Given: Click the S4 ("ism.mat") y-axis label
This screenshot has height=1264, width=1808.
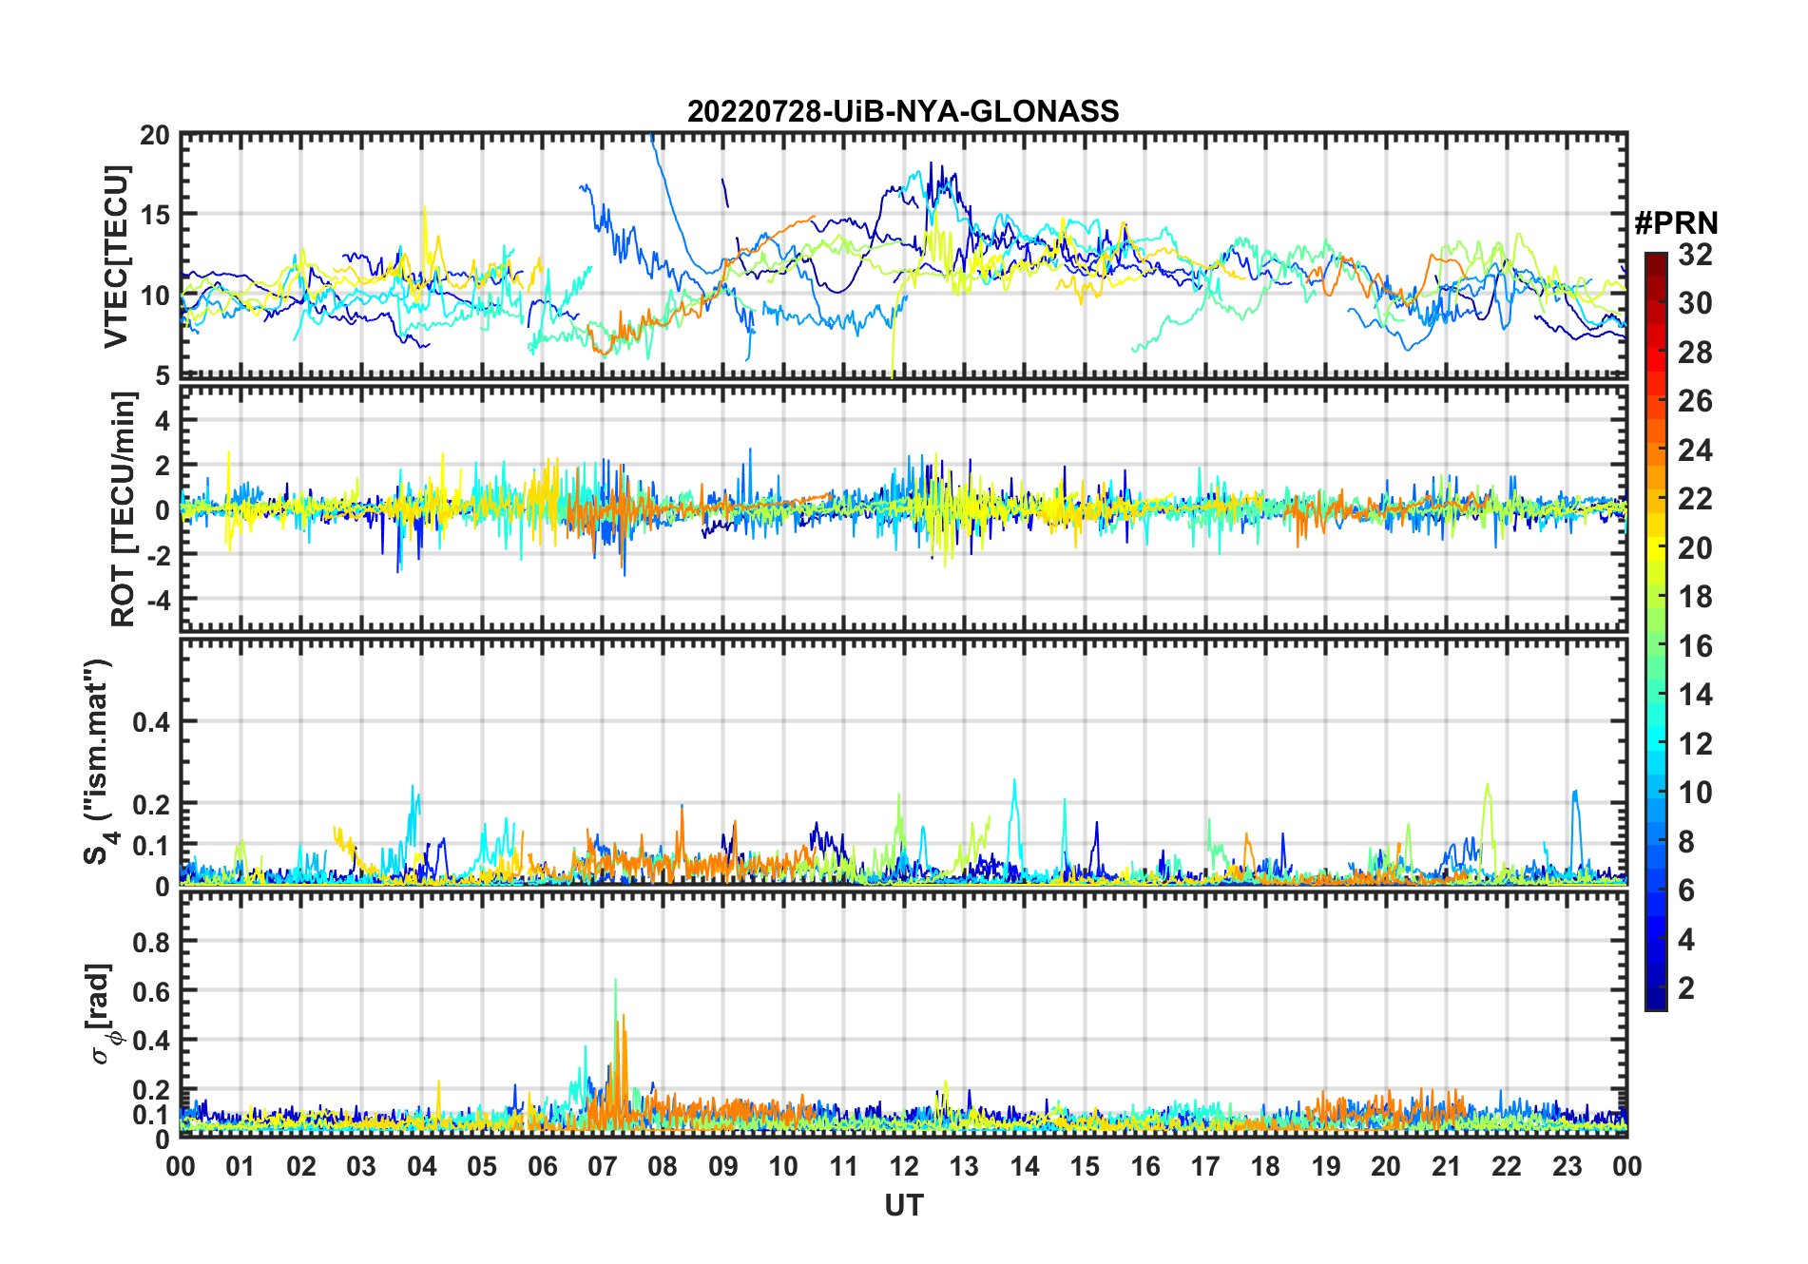Looking at the screenshot, I should tap(99, 762).
